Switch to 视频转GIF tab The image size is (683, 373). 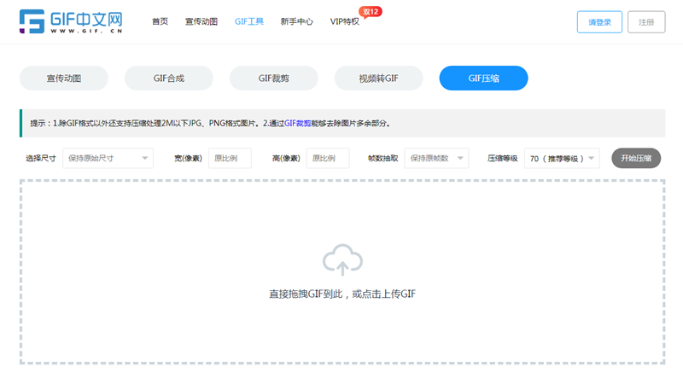[x=378, y=79]
